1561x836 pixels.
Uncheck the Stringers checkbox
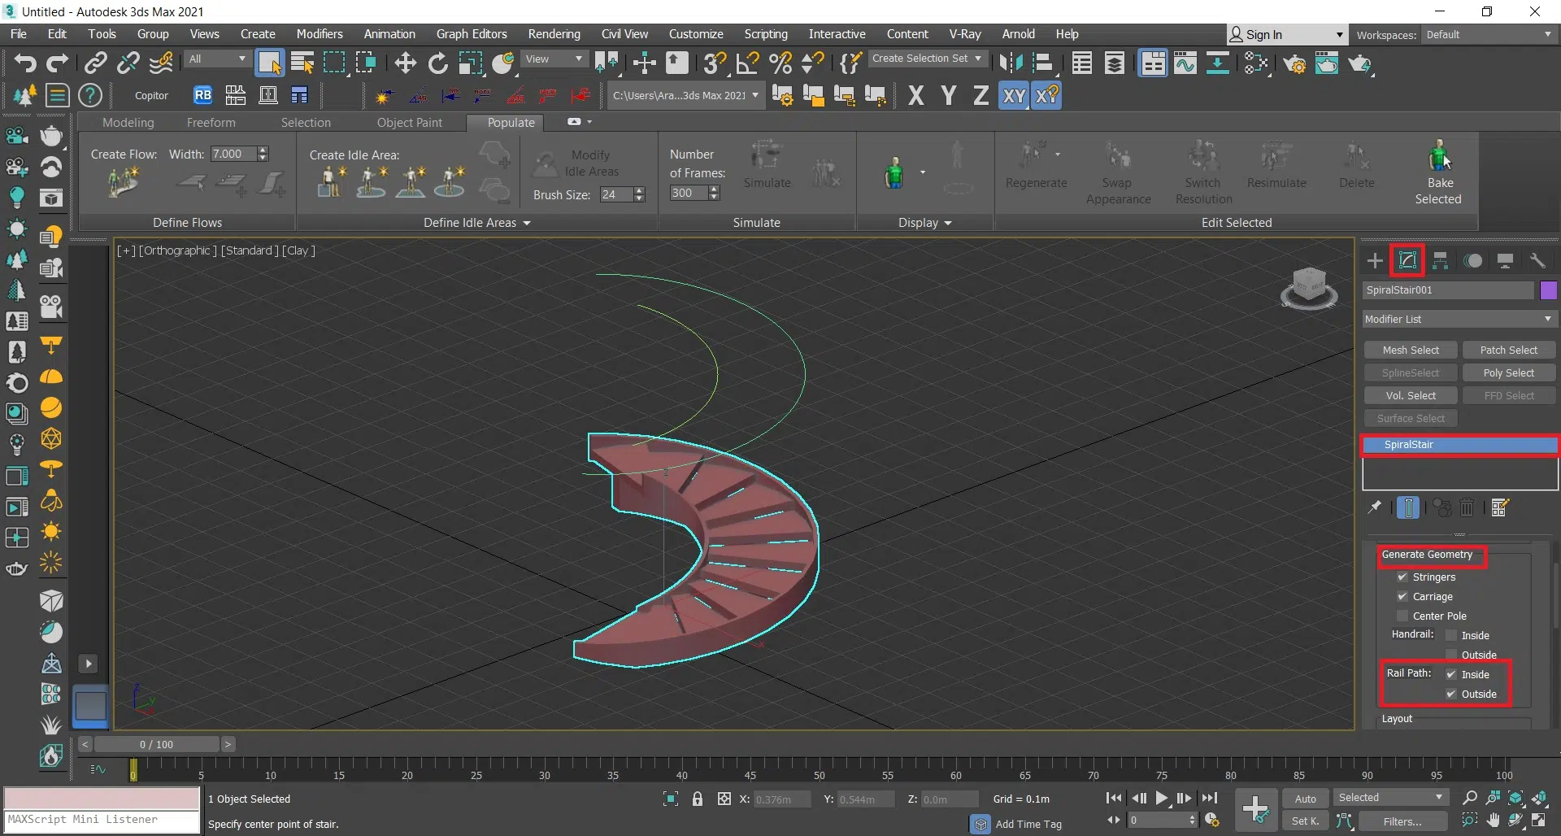coord(1402,577)
